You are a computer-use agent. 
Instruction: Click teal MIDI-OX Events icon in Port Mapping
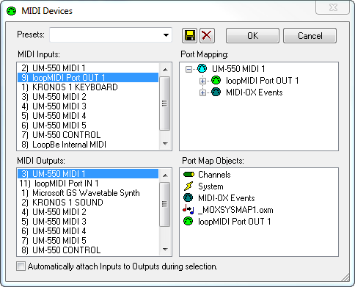click(x=216, y=92)
